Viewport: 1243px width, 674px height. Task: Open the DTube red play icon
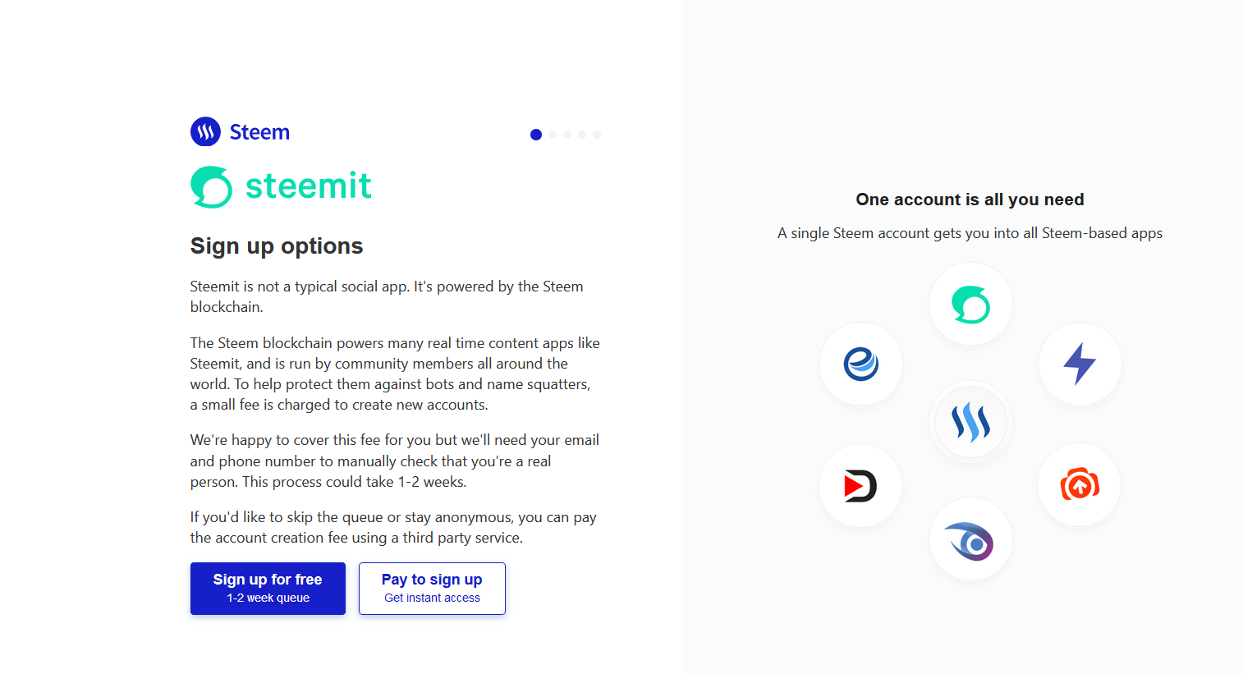(860, 486)
